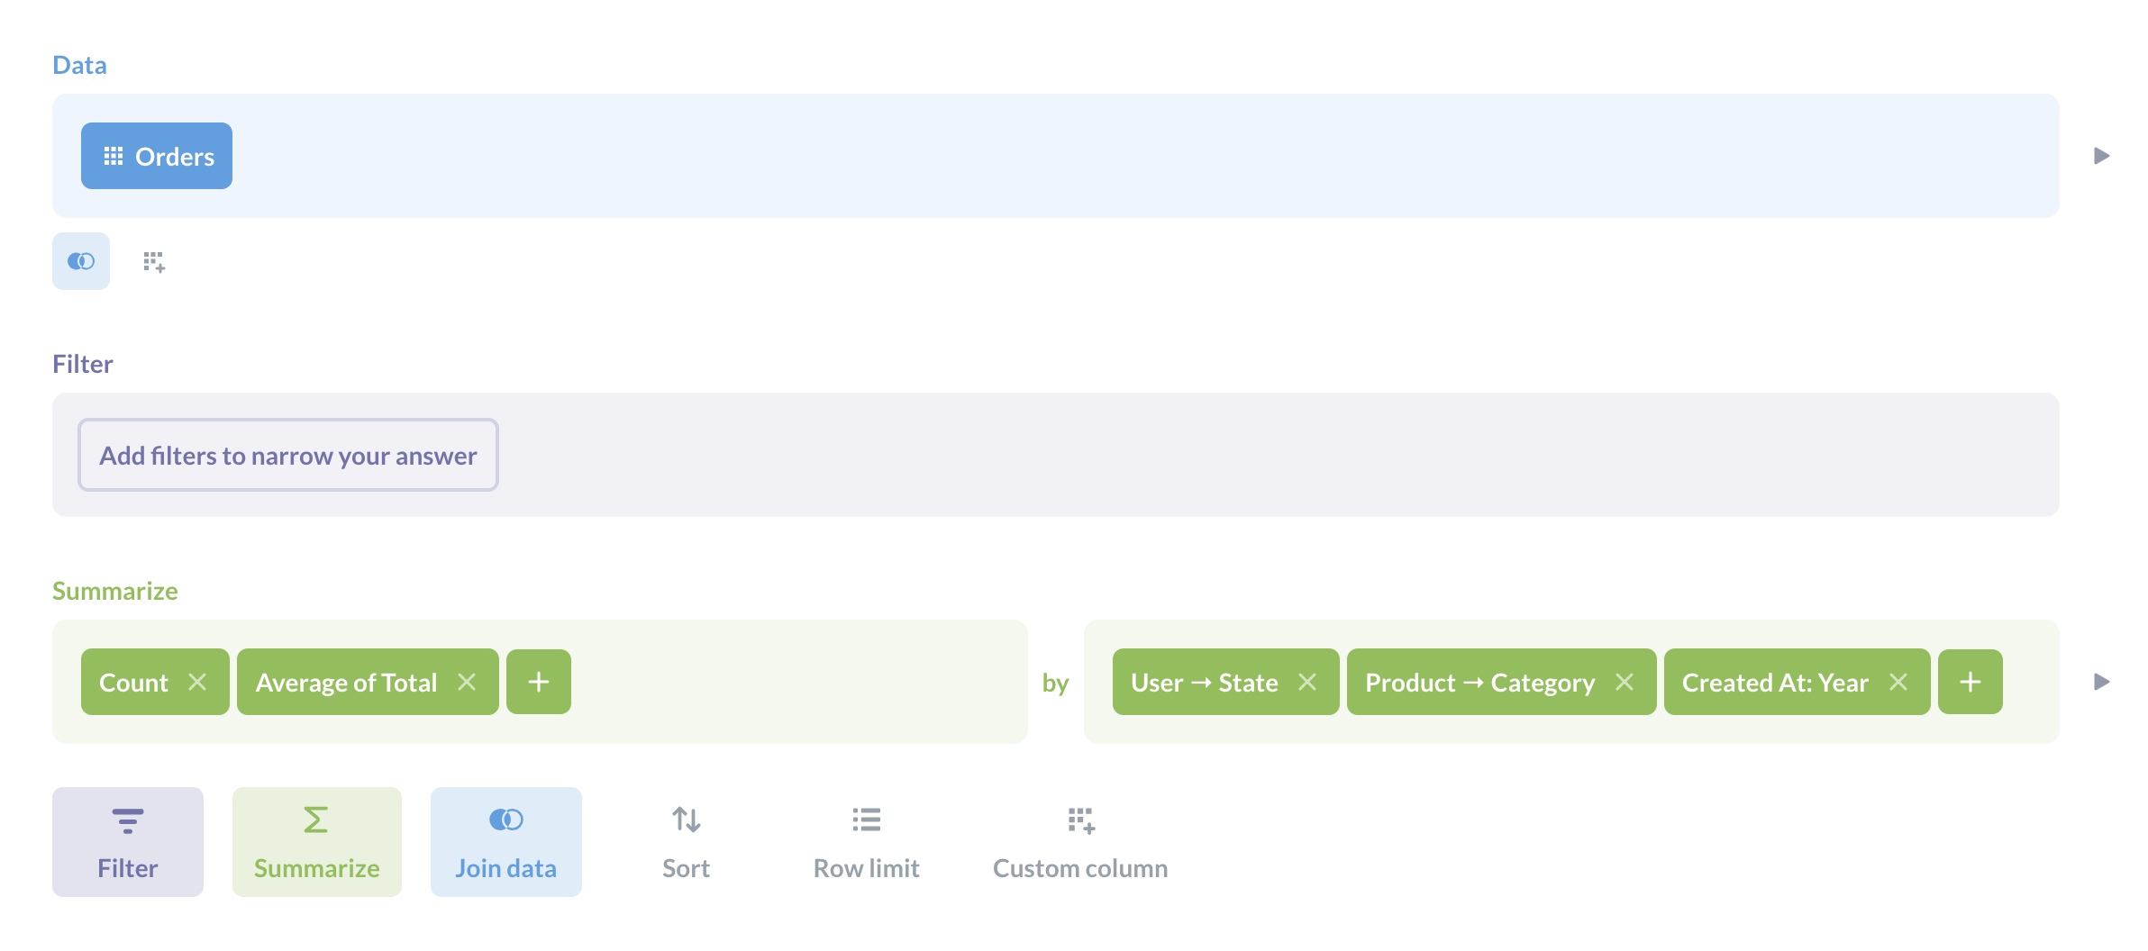
Task: Click the Add filters input box
Action: point(288,455)
